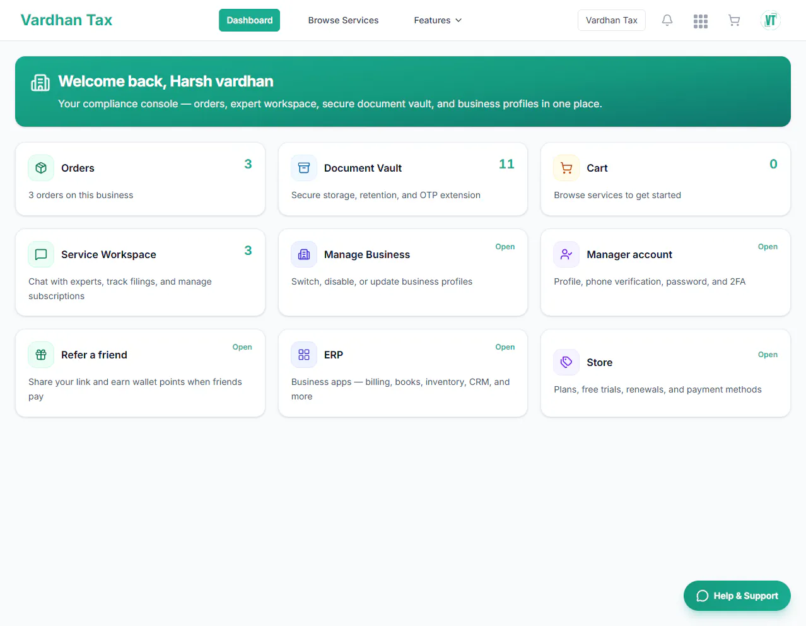Click the building icon in welcome banner
This screenshot has height=626, width=806.
click(x=40, y=83)
